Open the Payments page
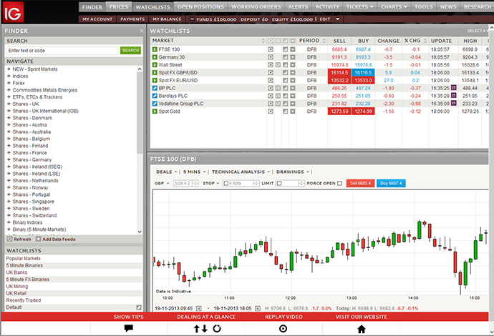Screen dimensions: 494x336 pos(132,19)
